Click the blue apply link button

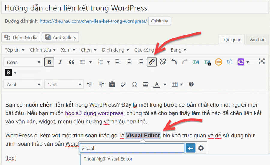point(190,148)
